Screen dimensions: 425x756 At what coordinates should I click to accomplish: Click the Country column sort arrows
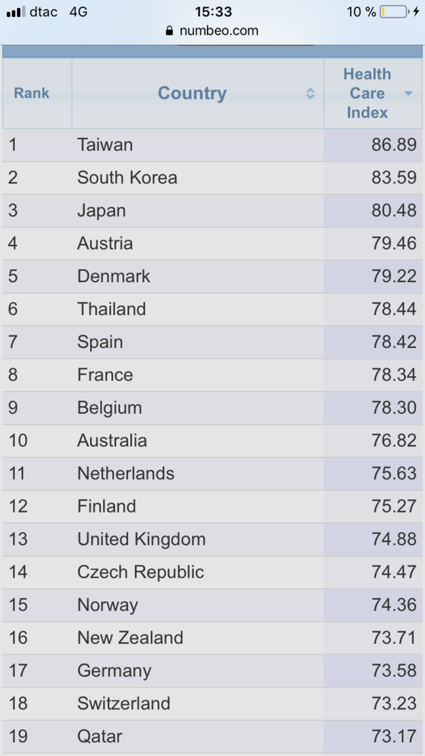pos(311,94)
